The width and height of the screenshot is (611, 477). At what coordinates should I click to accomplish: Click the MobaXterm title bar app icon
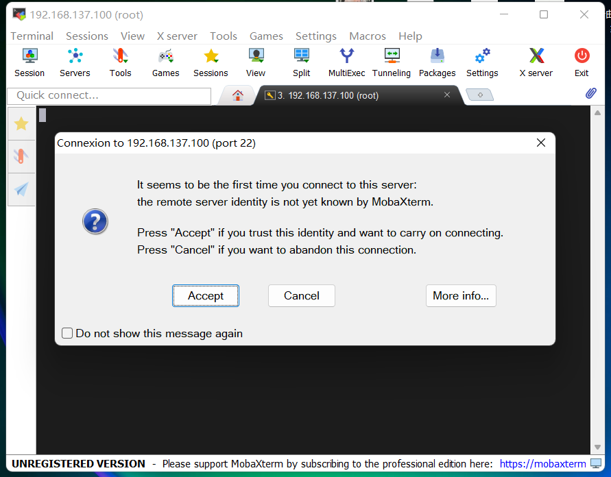click(x=19, y=14)
